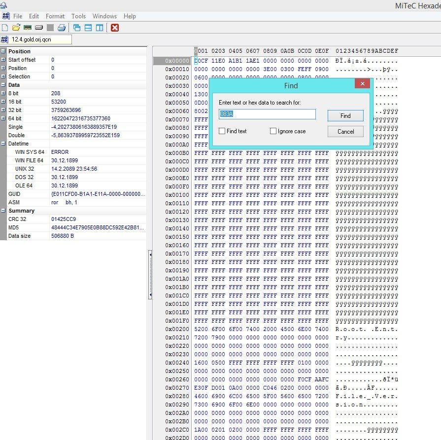
Task: Open the Tools menu
Action: point(78,16)
